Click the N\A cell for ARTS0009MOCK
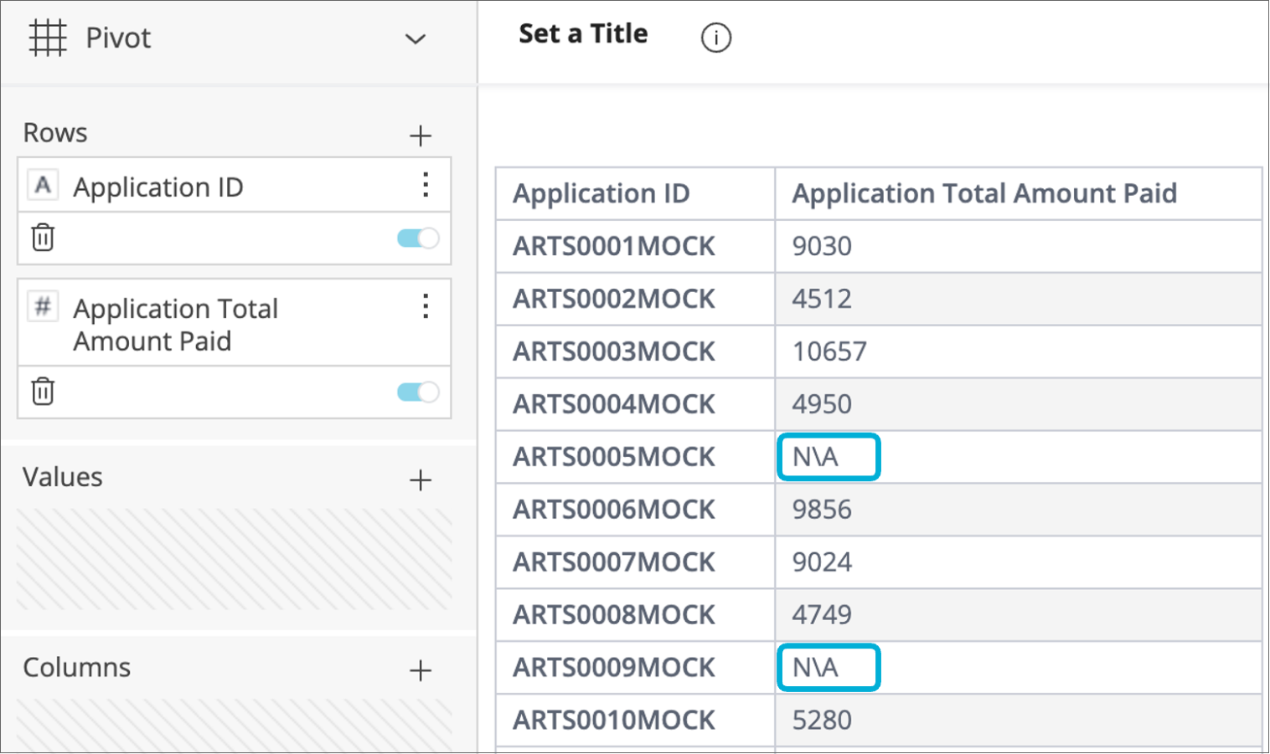The width and height of the screenshot is (1270, 754). [x=828, y=668]
